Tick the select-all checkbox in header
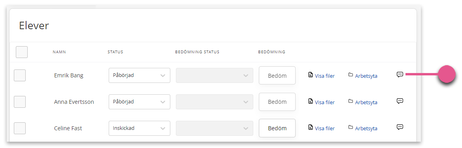 point(21,52)
